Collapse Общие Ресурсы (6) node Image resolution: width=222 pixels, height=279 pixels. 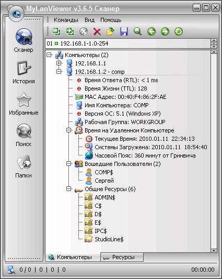coord(69,189)
